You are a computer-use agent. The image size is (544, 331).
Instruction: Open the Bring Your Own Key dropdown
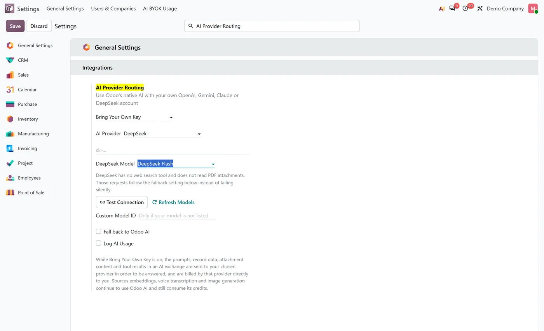[134, 117]
